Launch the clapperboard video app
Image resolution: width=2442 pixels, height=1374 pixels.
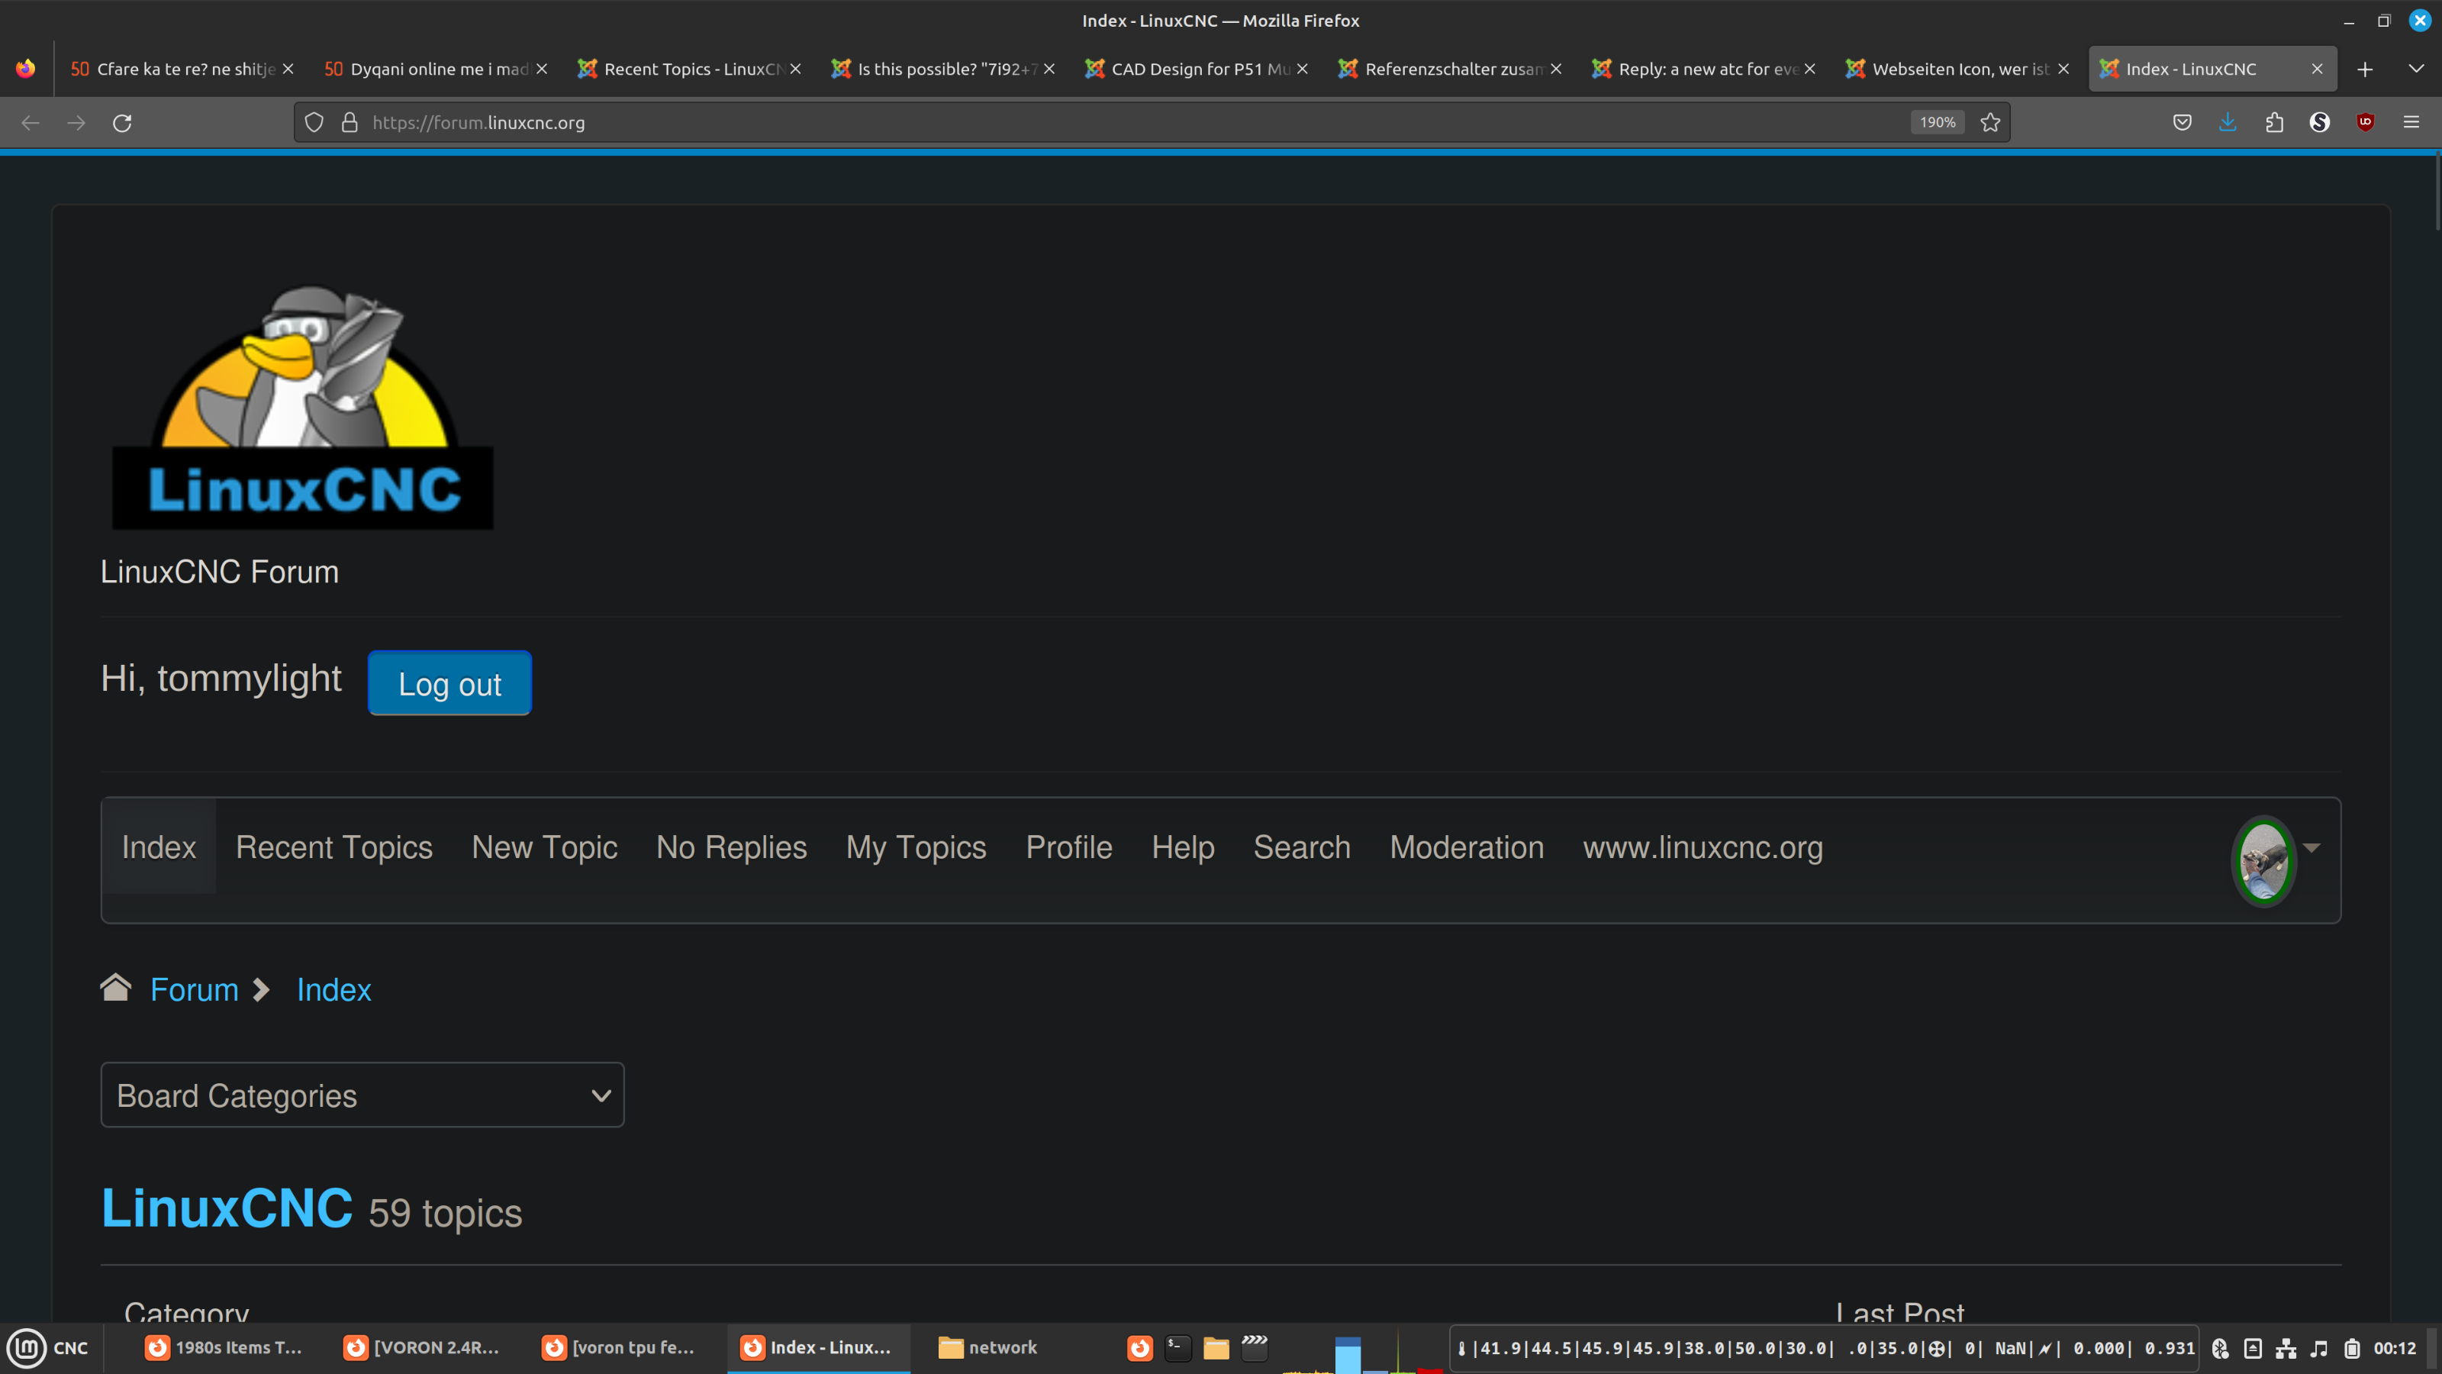(x=1254, y=1347)
